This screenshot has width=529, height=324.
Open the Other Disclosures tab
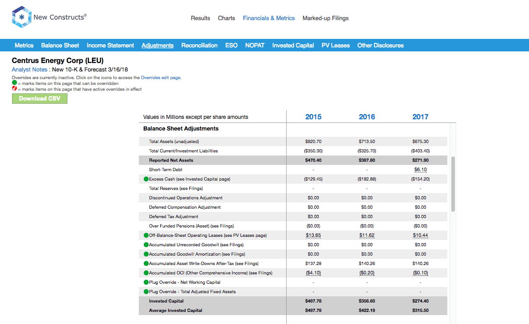pyautogui.click(x=380, y=45)
